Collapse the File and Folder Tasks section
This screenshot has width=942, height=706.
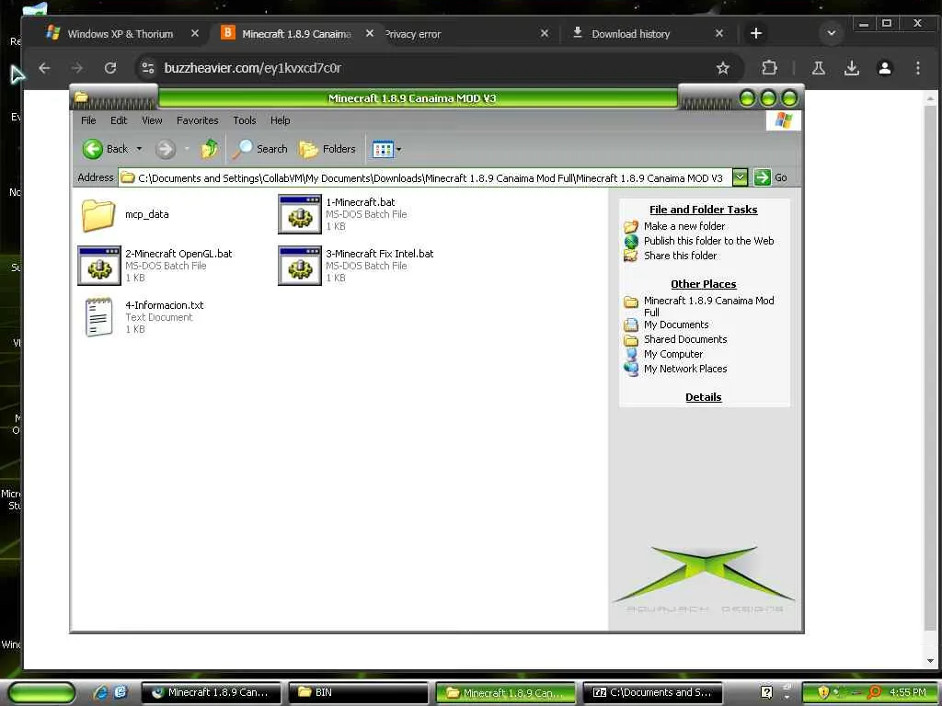coord(704,210)
